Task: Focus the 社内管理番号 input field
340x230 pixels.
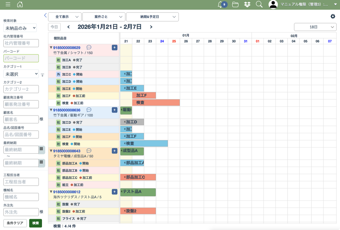Action: (x=21, y=43)
